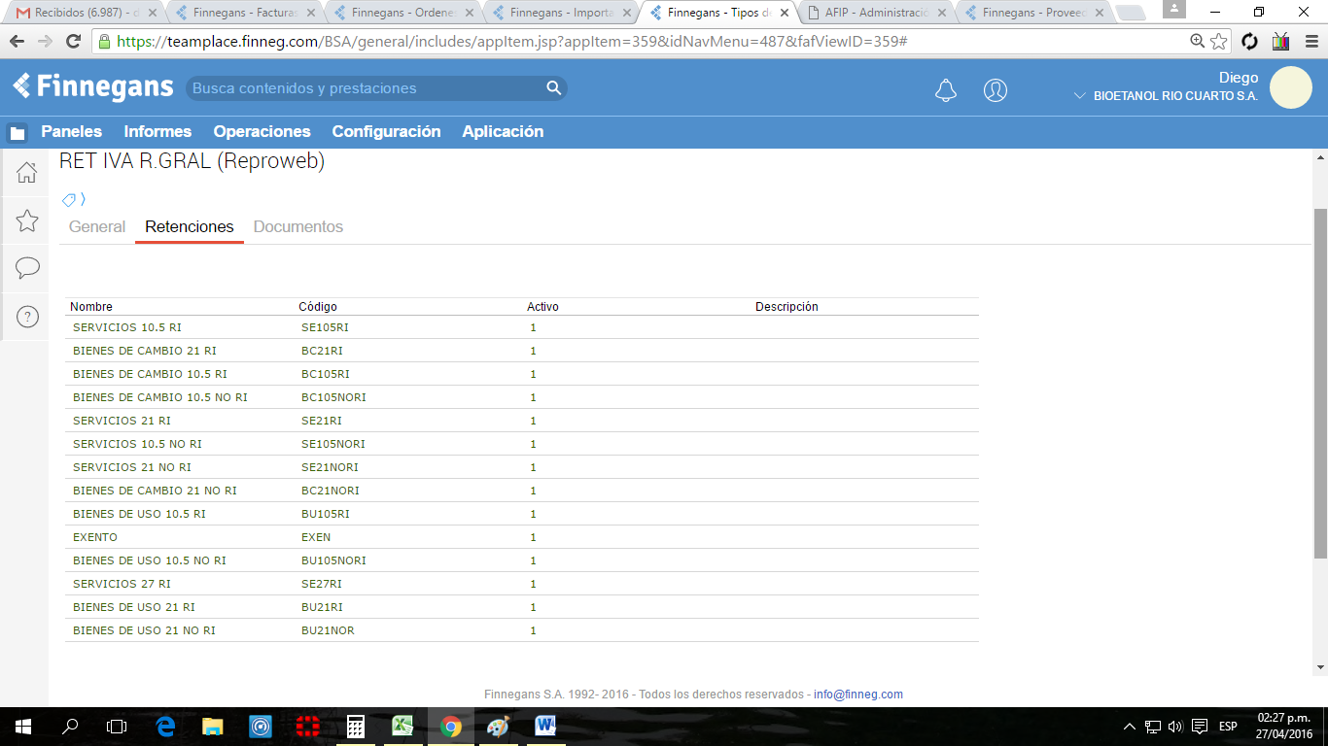Open the Informes menu
The height and width of the screenshot is (746, 1328).
coord(157,132)
